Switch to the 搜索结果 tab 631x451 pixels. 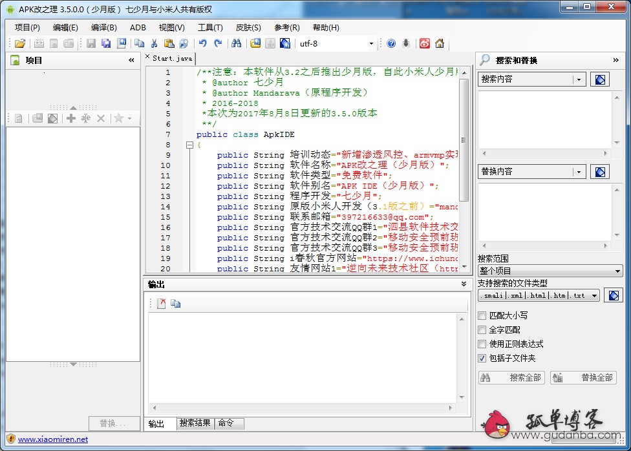pos(195,423)
